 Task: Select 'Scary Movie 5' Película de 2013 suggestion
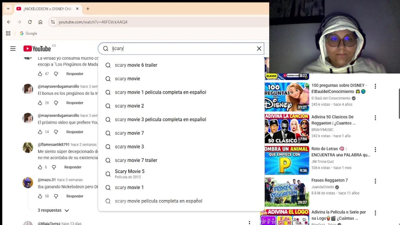coord(181,174)
